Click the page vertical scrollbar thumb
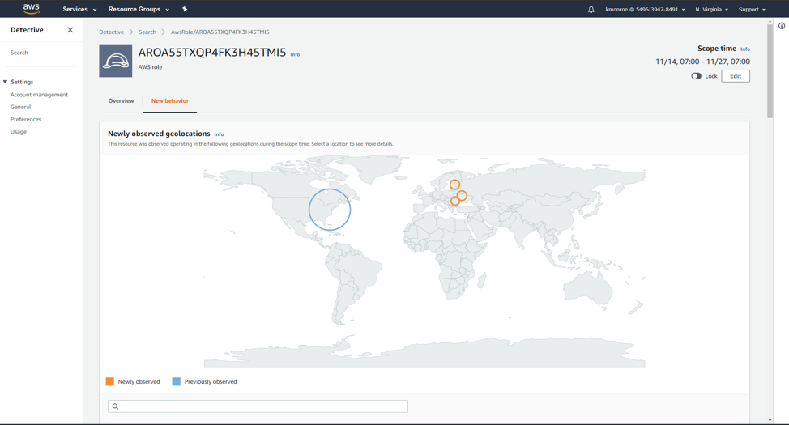Screen dimensions: 789x425 tap(770, 70)
